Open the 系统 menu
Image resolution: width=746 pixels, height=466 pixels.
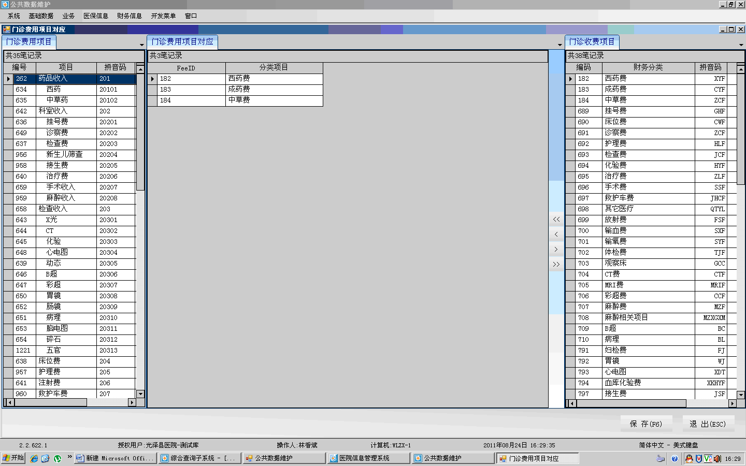pyautogui.click(x=14, y=16)
